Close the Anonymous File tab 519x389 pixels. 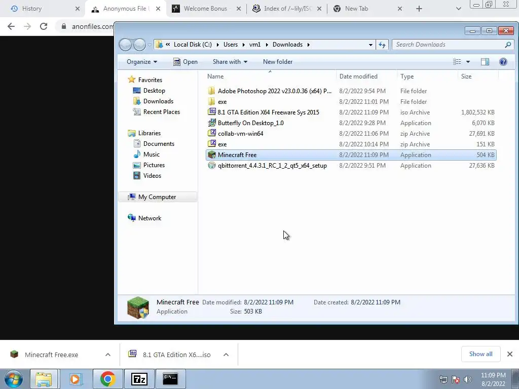tap(158, 9)
